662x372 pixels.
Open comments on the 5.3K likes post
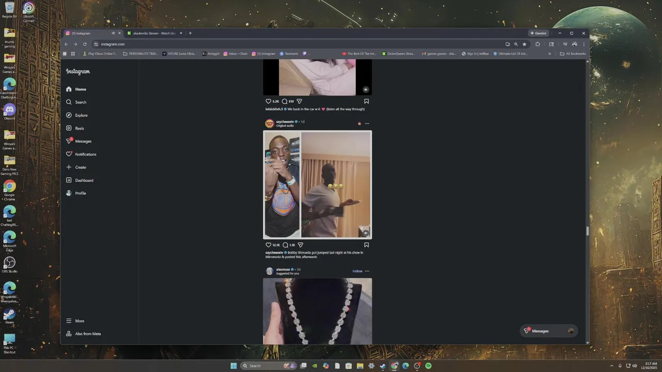[x=284, y=101]
